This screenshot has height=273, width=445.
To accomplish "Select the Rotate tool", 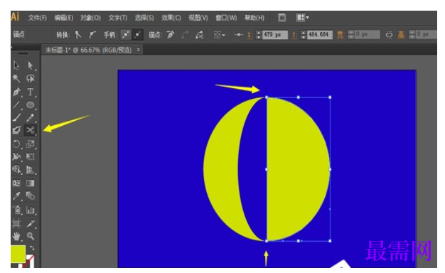I will click(16, 144).
